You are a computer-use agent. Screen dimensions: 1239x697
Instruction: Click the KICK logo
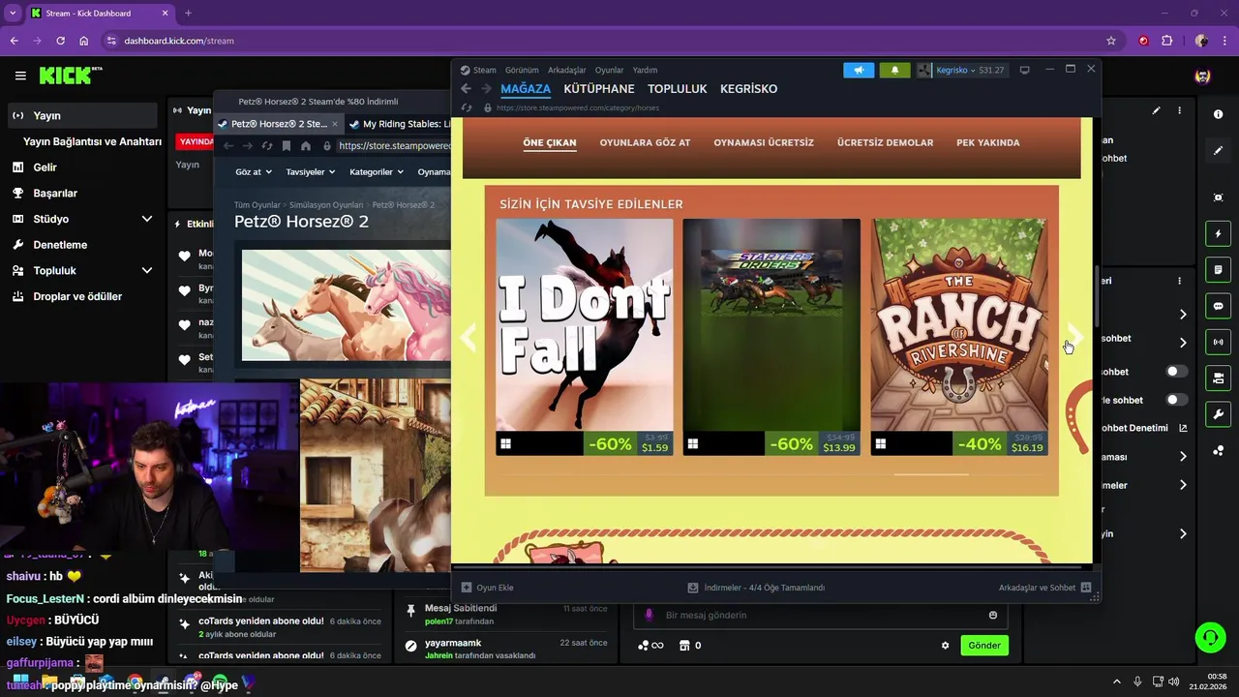(x=71, y=76)
